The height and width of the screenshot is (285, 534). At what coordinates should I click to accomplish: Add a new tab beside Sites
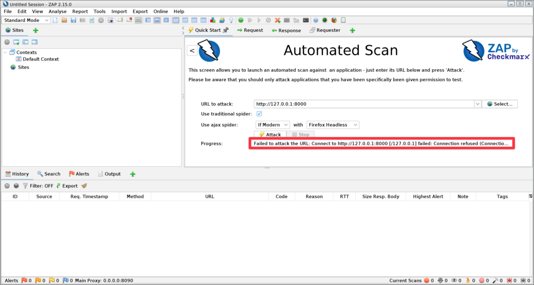pos(35,30)
